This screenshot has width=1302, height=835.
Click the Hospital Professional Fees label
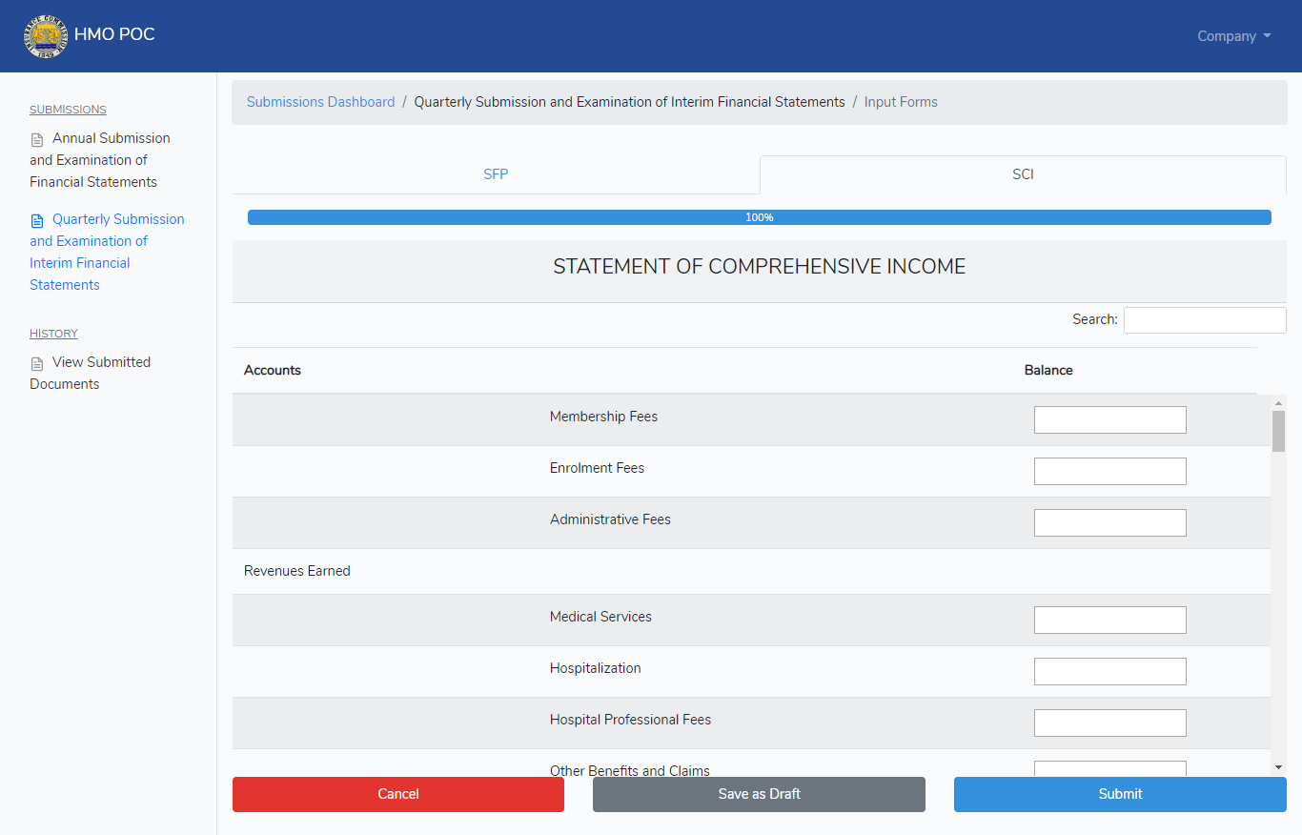[x=630, y=720]
